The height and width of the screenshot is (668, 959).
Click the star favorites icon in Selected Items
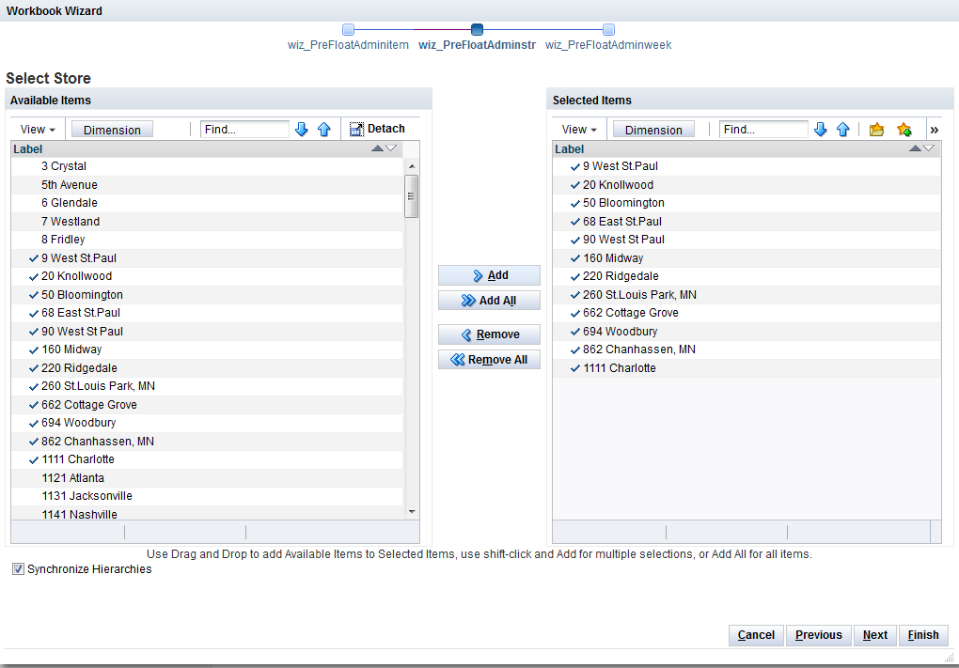tap(904, 129)
